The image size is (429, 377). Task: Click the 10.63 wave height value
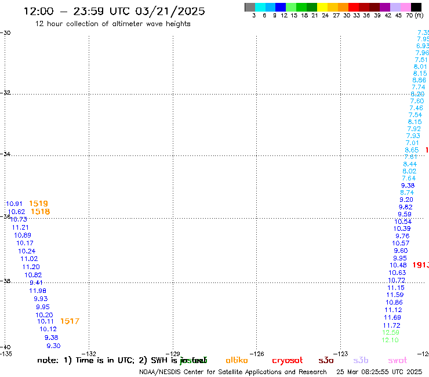[x=397, y=273]
